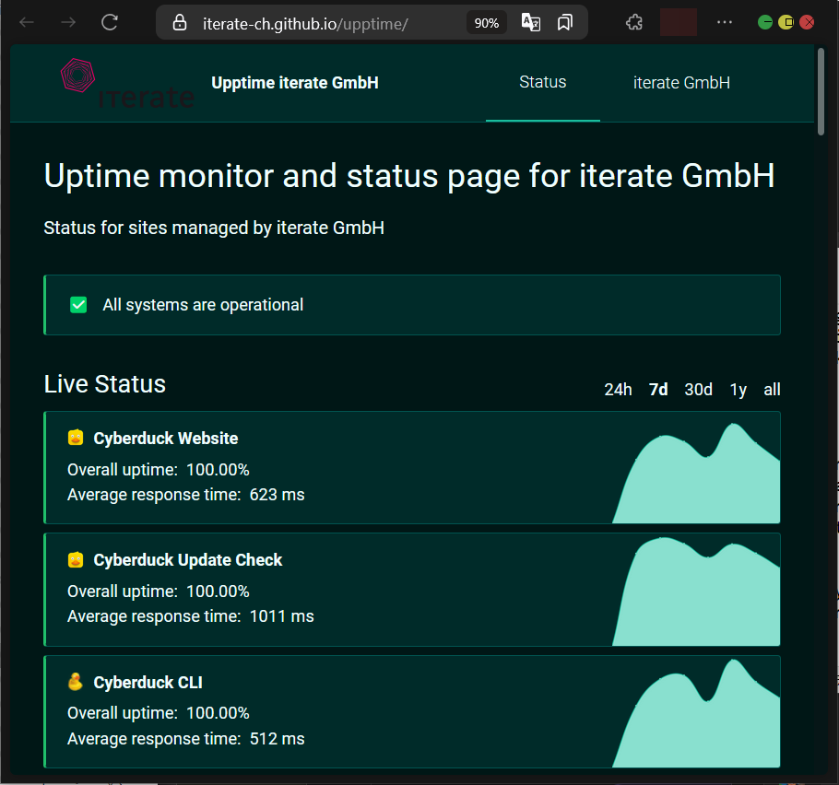Select the 7d time range

coord(658,390)
